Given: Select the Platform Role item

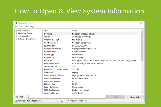Looking at the screenshot, I should (50, 84).
